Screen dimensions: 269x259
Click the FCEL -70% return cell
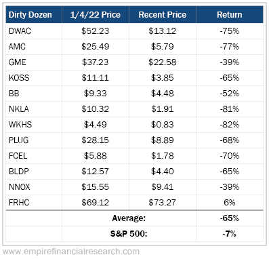point(230,156)
